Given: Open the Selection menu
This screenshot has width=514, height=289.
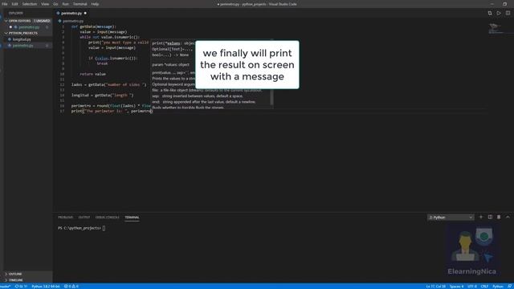Looking at the screenshot, I should [30, 4].
